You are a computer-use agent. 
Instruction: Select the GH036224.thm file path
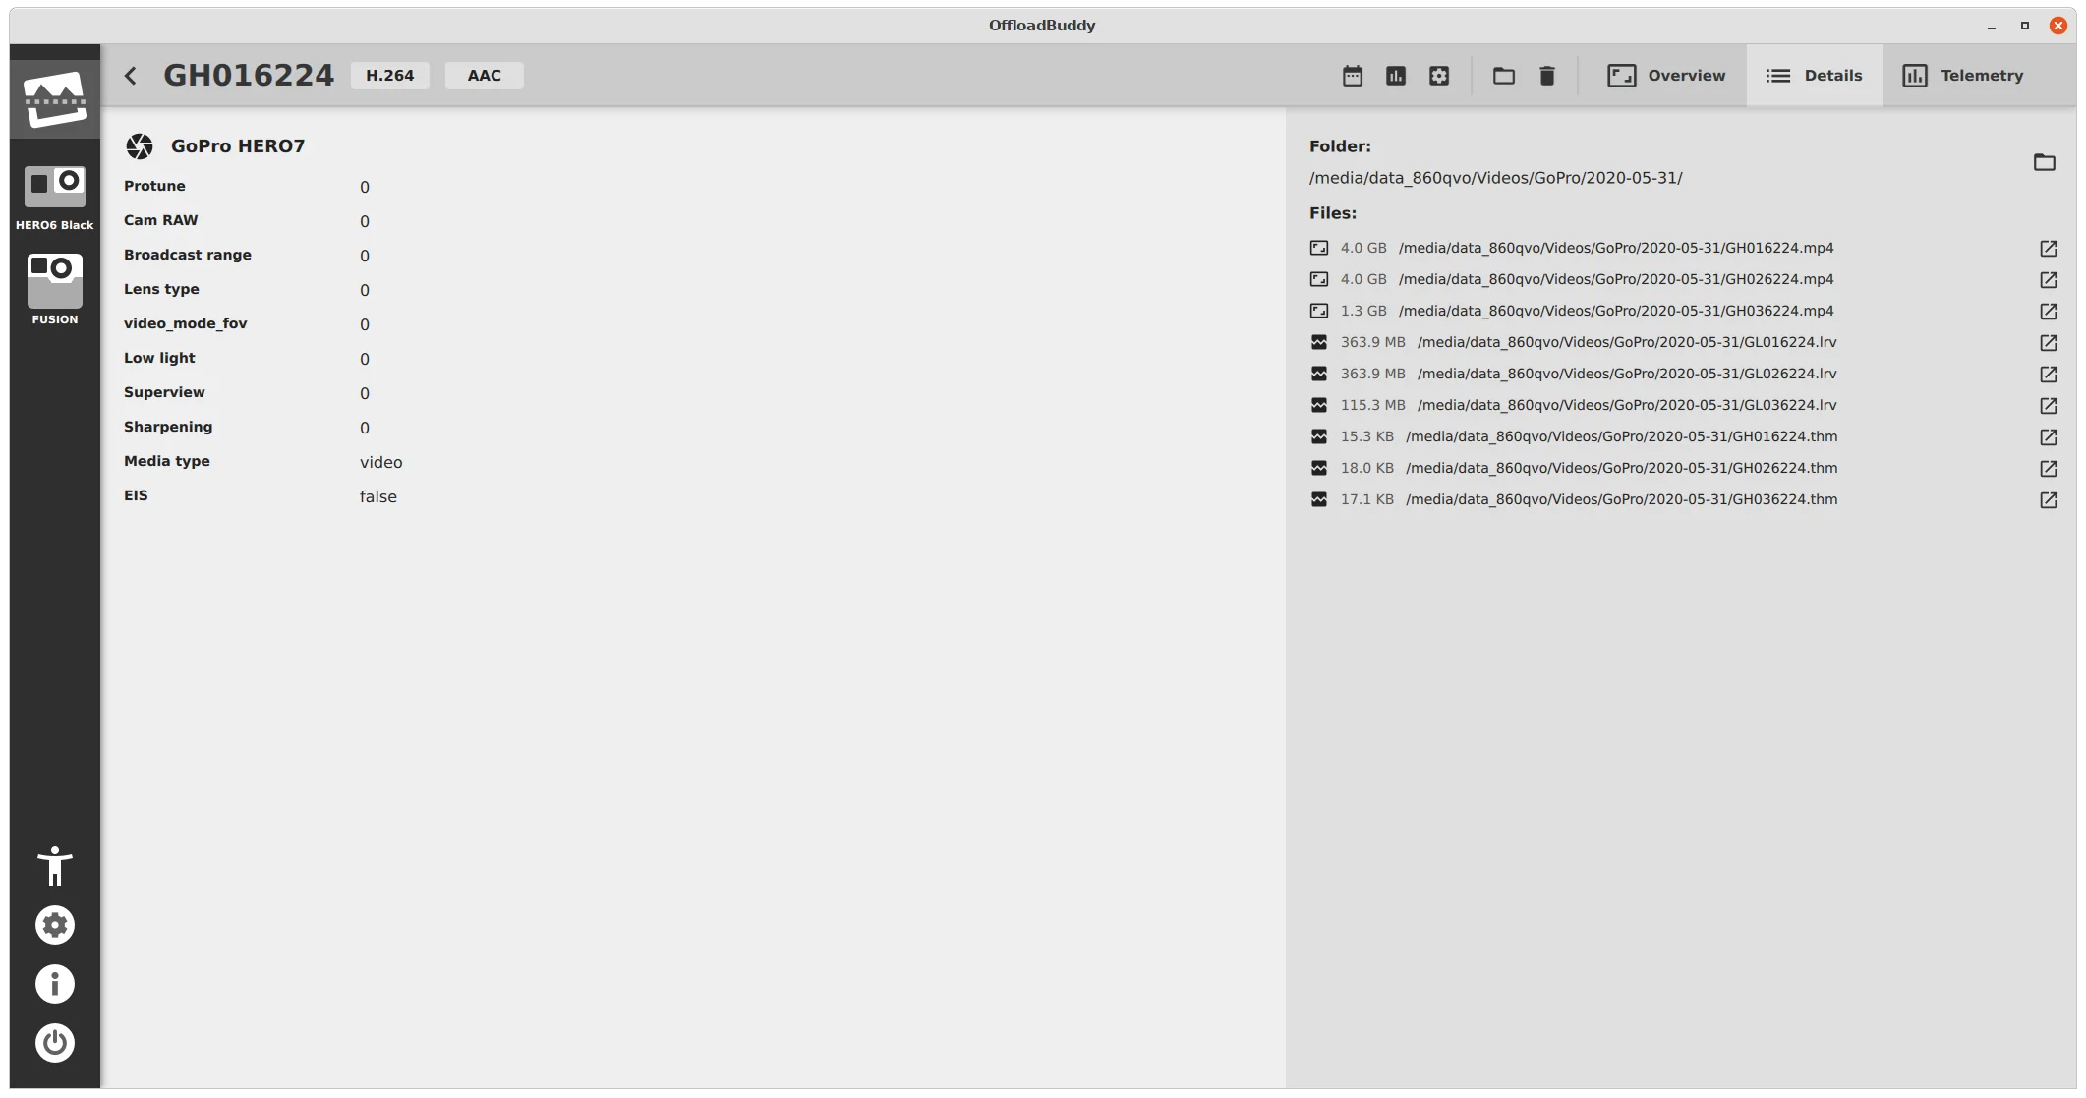[x=1622, y=499]
